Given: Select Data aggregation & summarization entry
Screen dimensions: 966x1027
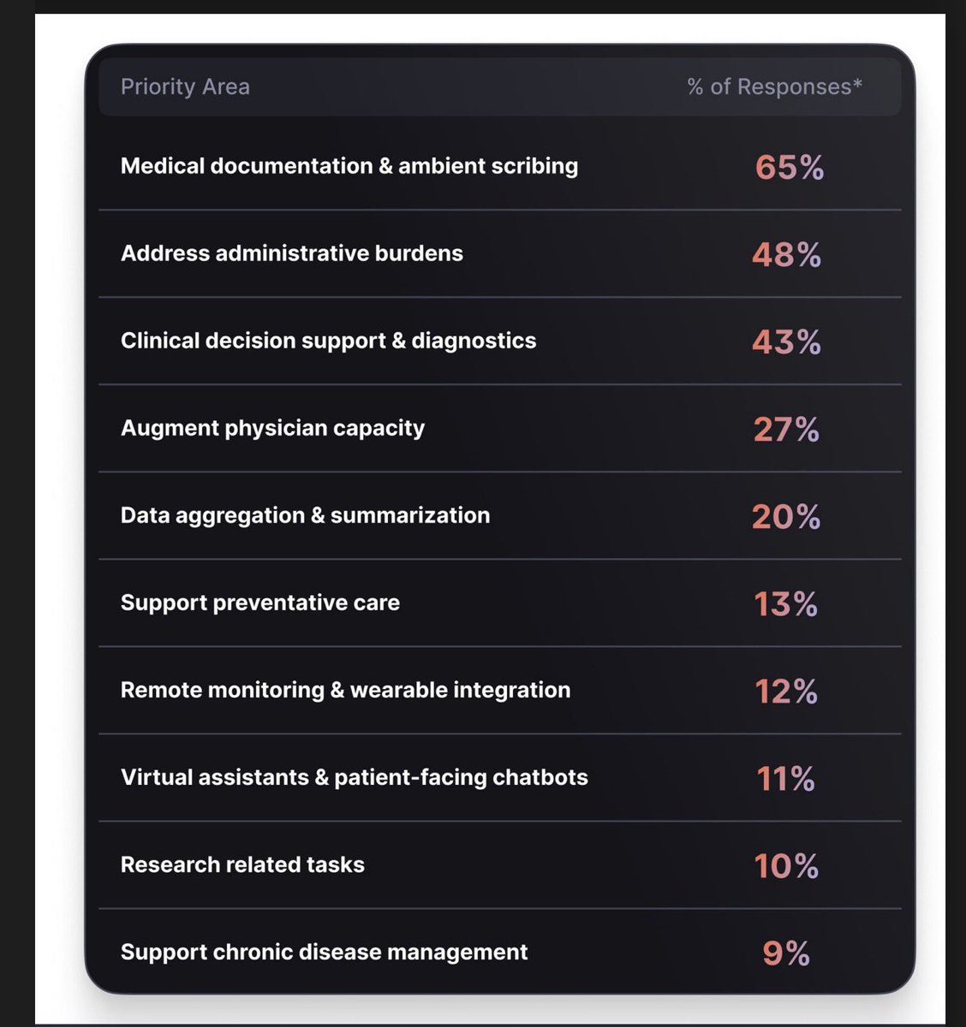Looking at the screenshot, I should (x=305, y=515).
